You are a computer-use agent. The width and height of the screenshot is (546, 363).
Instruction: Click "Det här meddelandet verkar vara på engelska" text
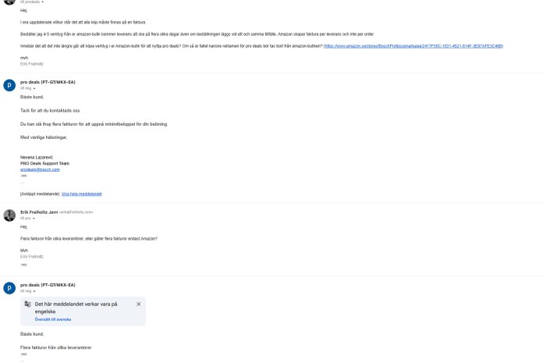(x=76, y=308)
